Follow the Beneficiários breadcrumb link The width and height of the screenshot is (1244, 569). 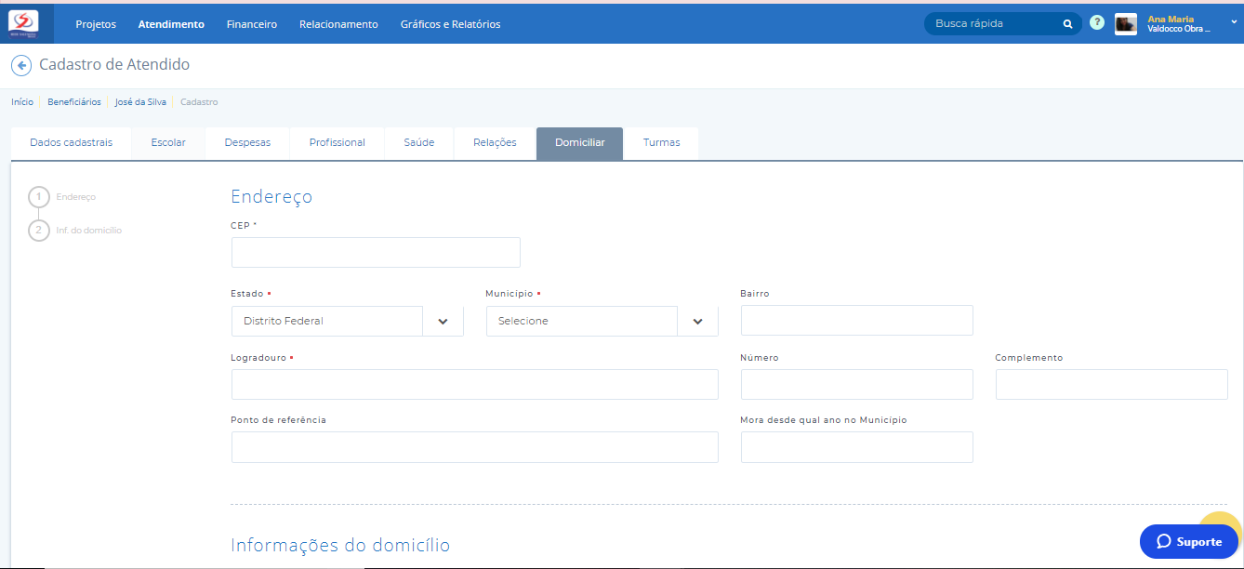(74, 102)
